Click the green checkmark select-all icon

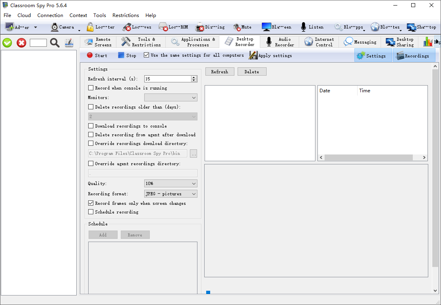pyautogui.click(x=7, y=43)
